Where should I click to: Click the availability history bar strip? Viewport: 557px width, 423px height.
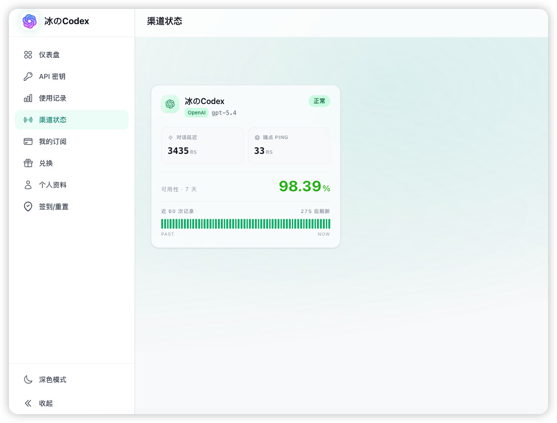(245, 224)
